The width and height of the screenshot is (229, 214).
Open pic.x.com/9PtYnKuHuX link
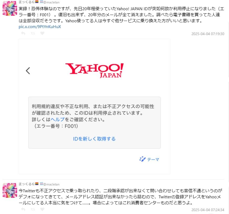click(40, 27)
